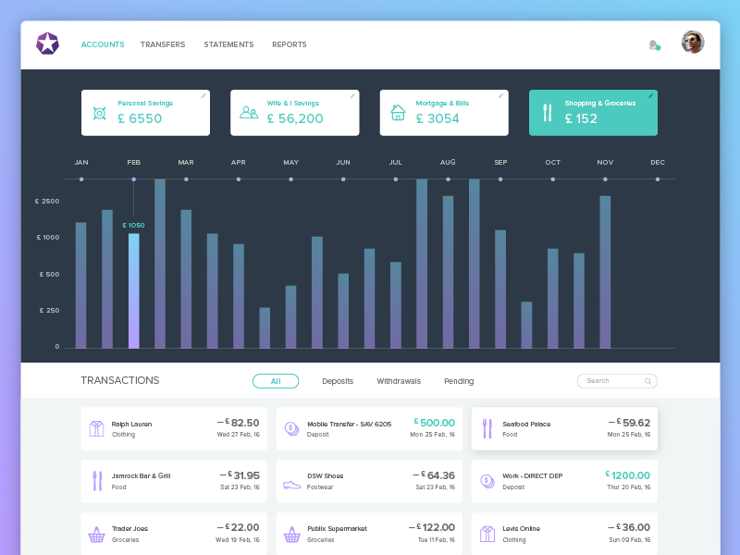Click edit pencil on Shopping & Groceries card

point(650,95)
